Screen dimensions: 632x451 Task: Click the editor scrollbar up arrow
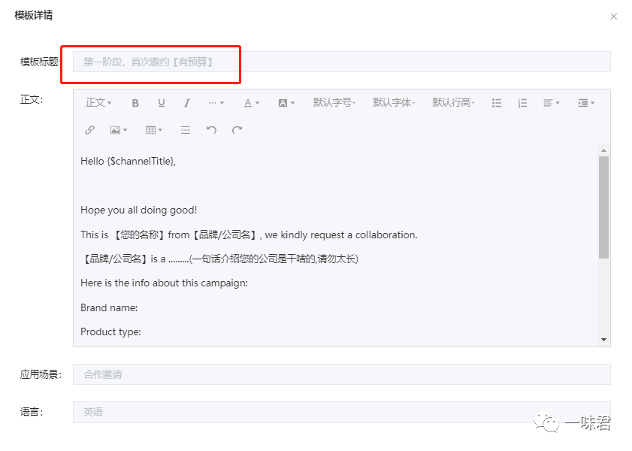click(x=603, y=150)
